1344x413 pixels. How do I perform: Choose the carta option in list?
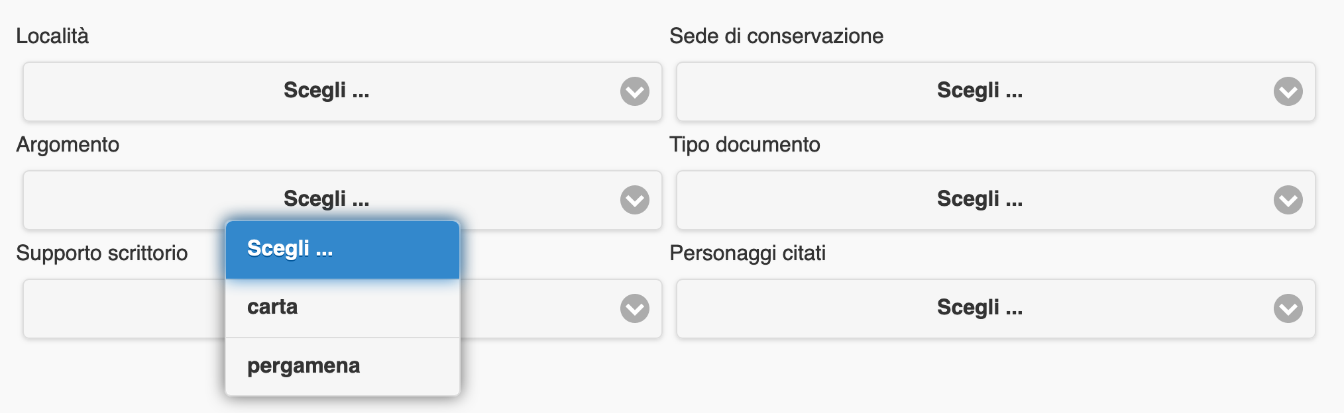(x=343, y=308)
